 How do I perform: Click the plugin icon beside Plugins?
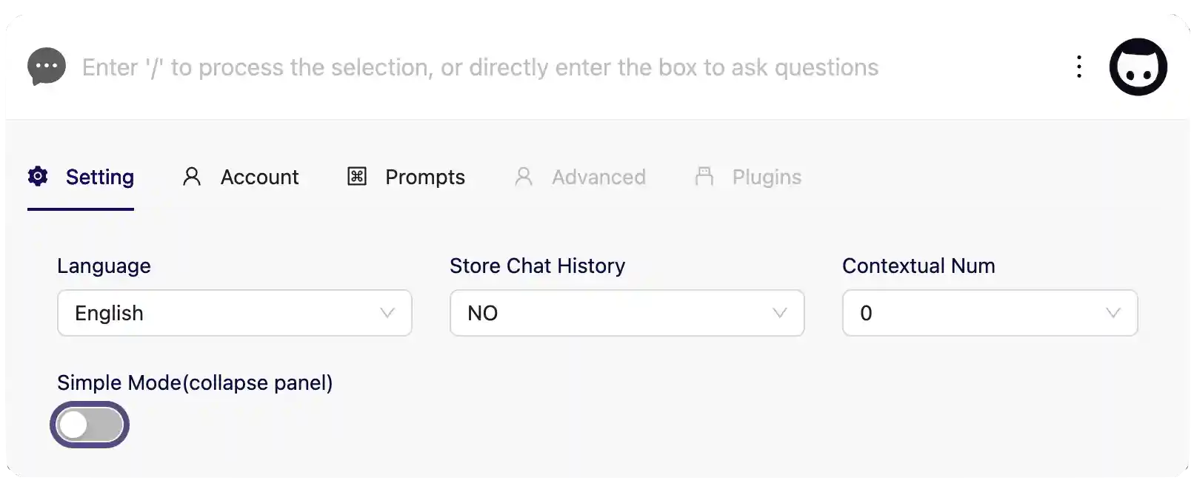[704, 176]
